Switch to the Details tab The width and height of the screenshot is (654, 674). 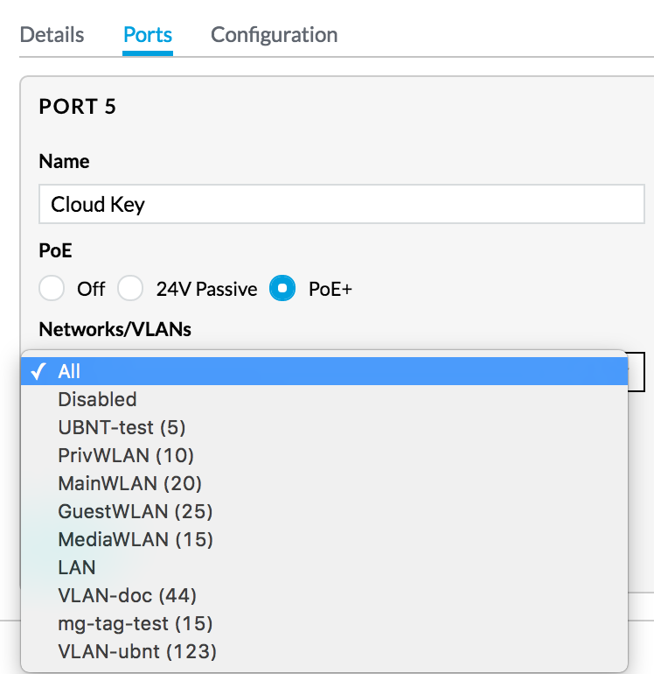pos(52,35)
